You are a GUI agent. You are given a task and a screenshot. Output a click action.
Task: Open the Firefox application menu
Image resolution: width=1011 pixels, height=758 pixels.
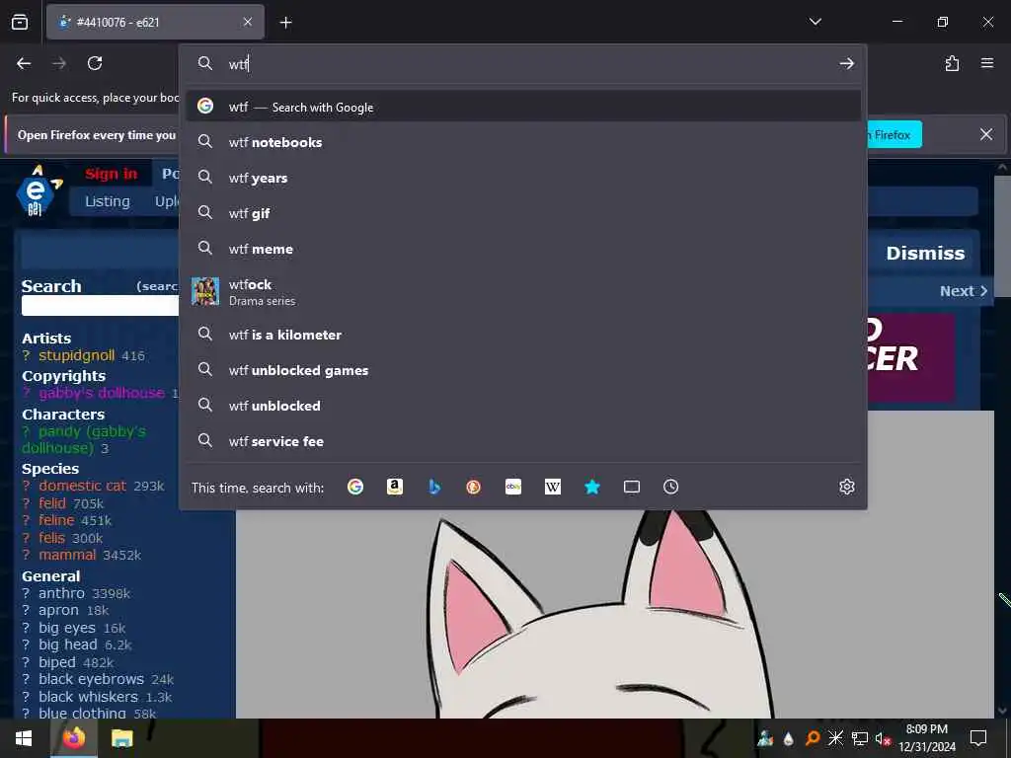click(x=987, y=63)
